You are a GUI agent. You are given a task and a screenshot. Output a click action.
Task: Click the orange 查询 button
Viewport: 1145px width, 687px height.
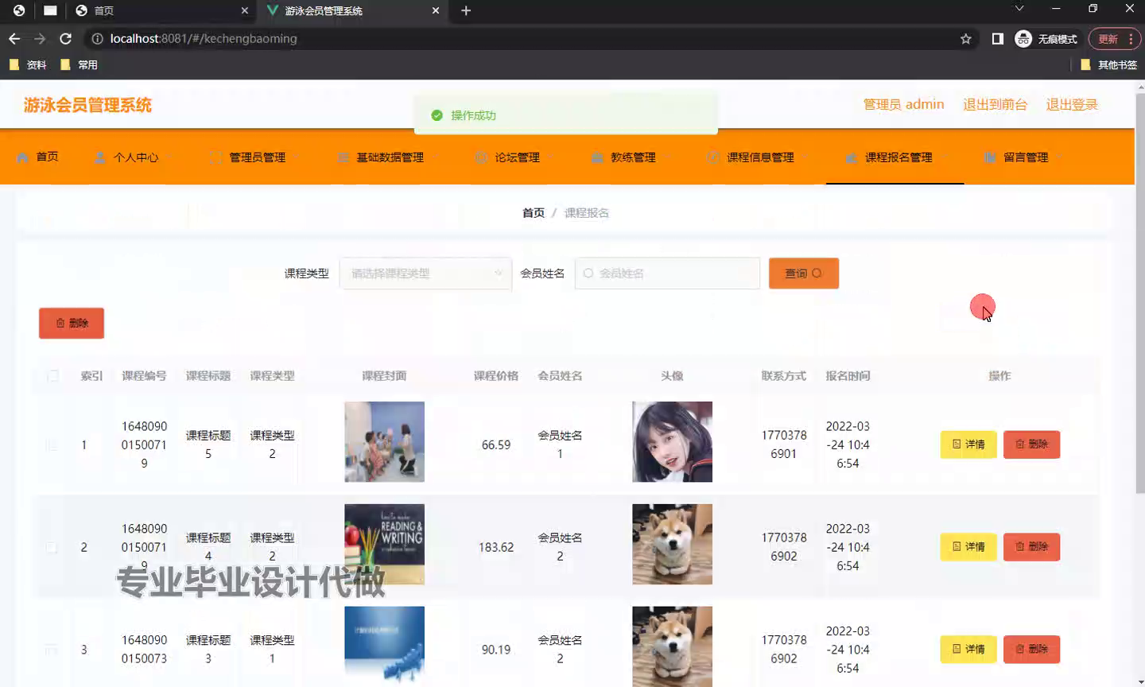coord(803,273)
